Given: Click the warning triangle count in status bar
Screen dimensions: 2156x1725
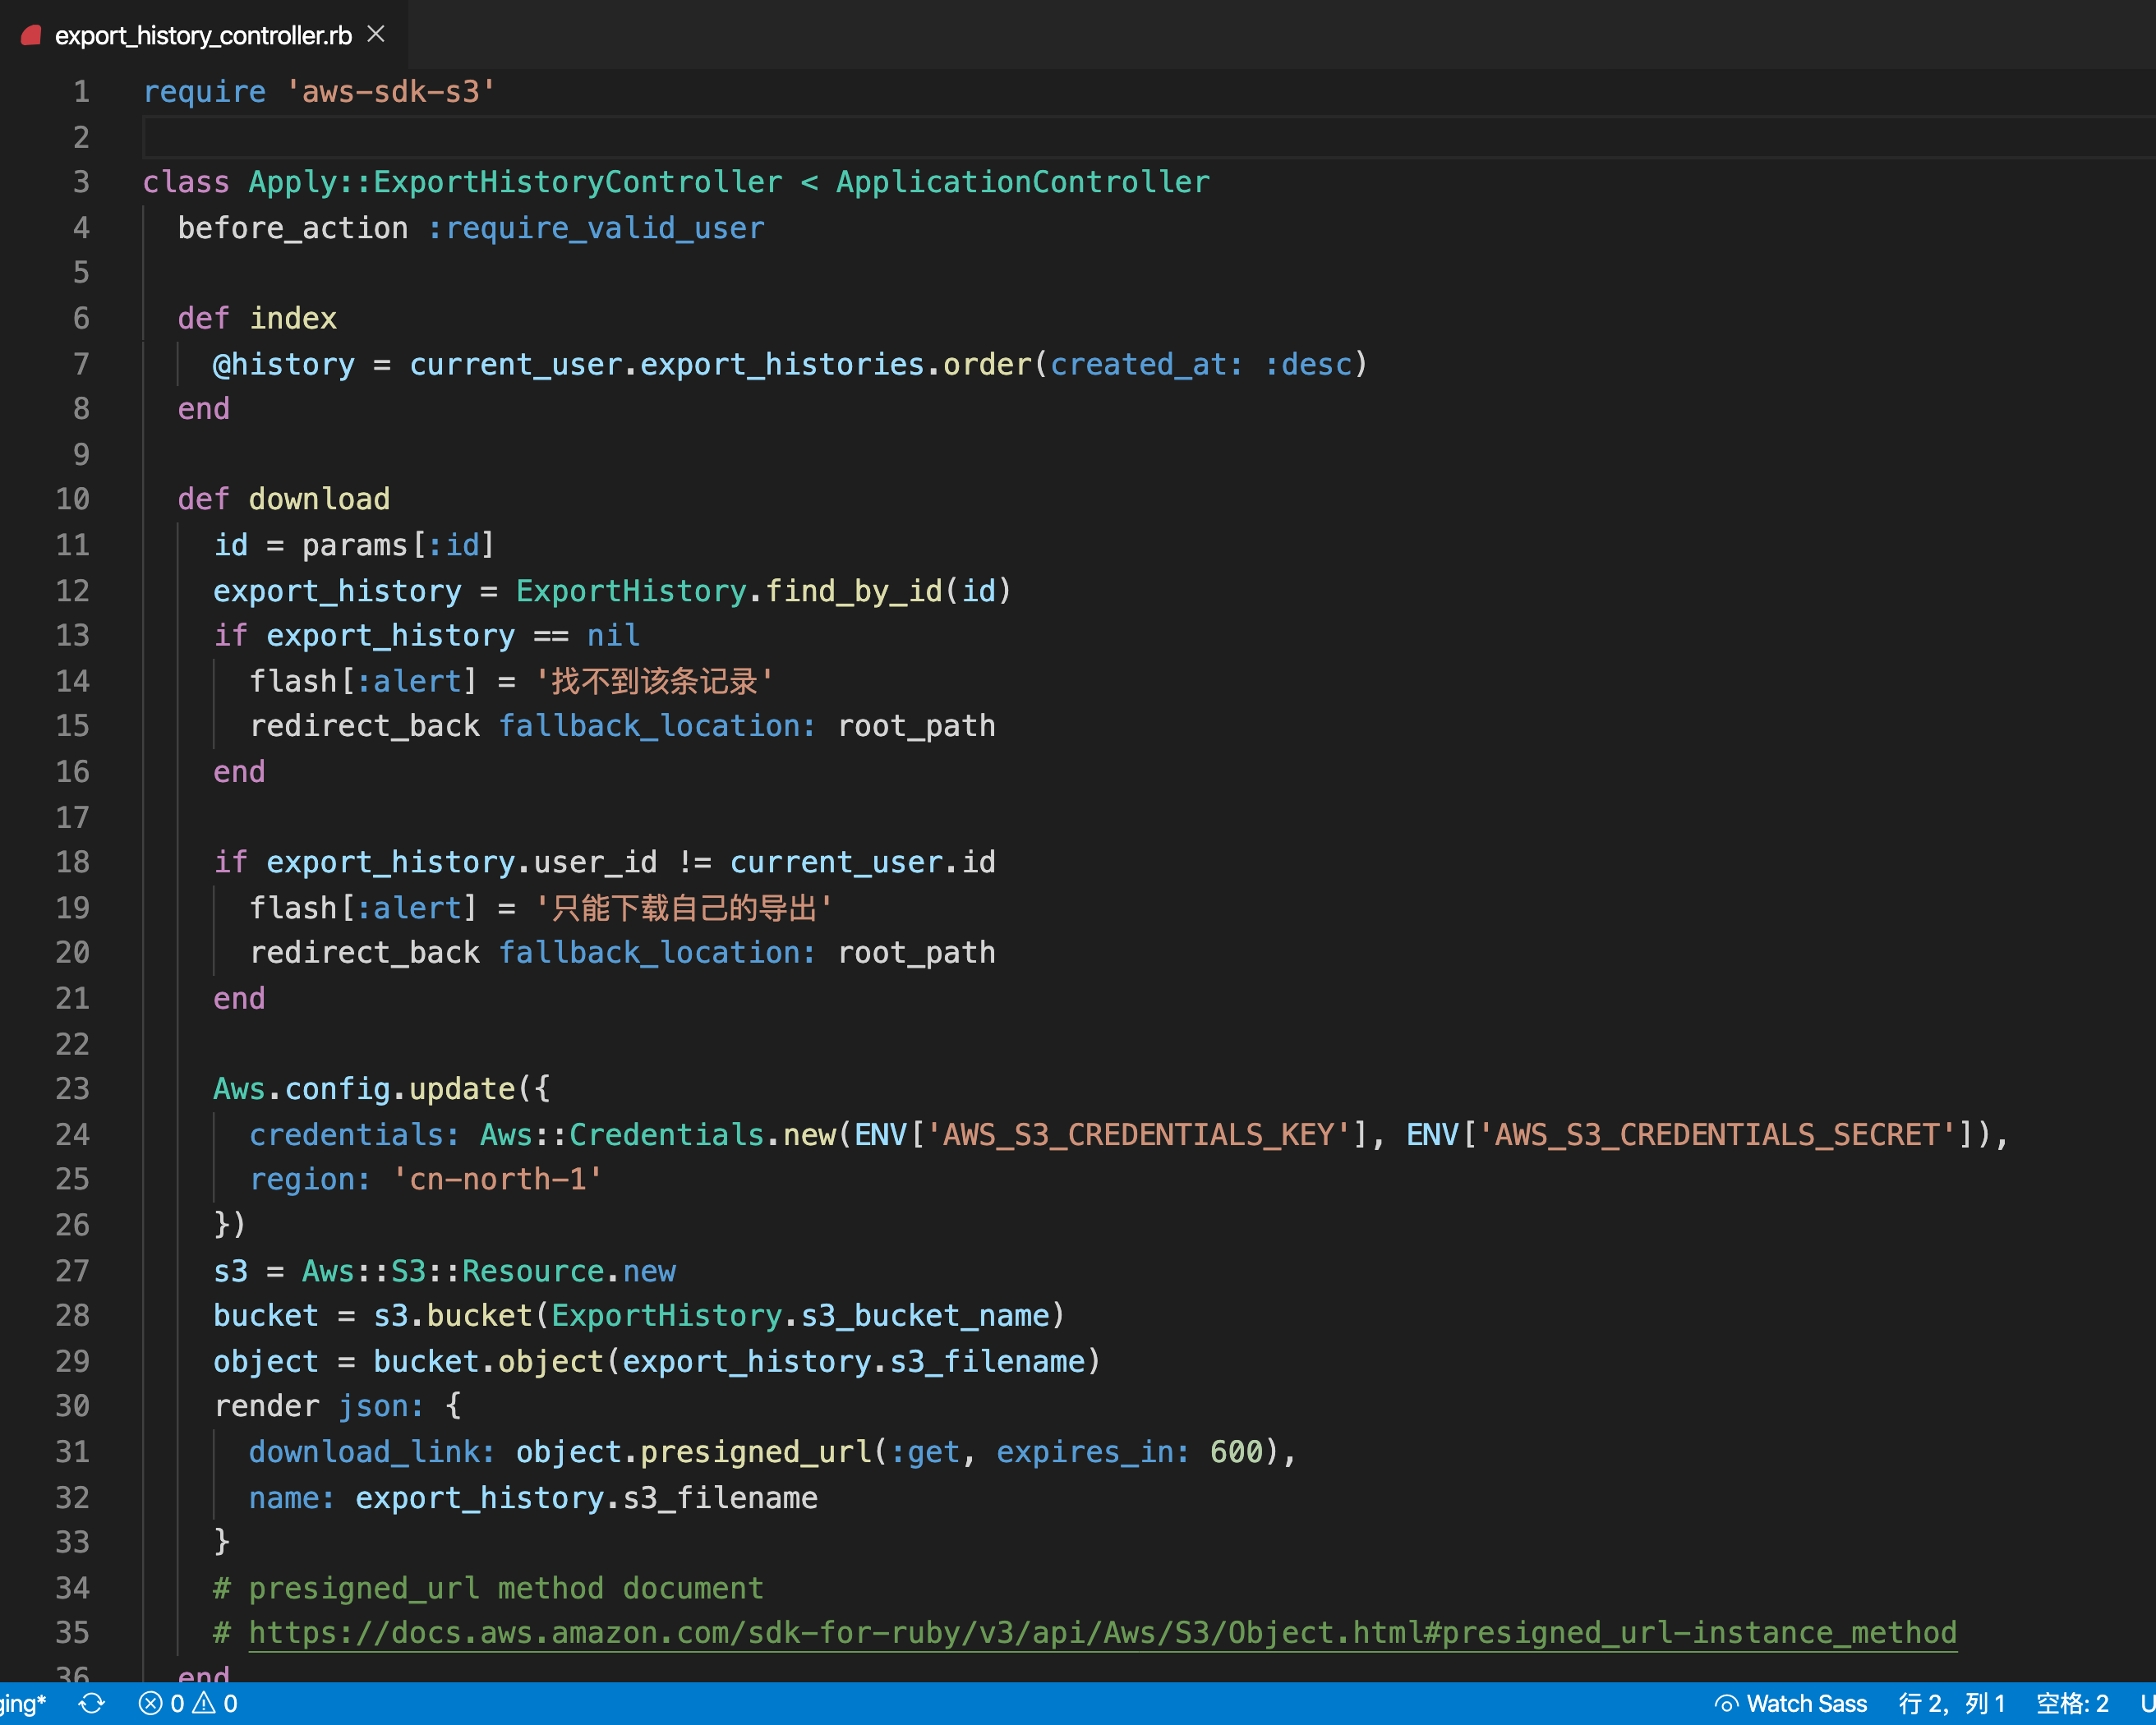Looking at the screenshot, I should pyautogui.click(x=205, y=1703).
